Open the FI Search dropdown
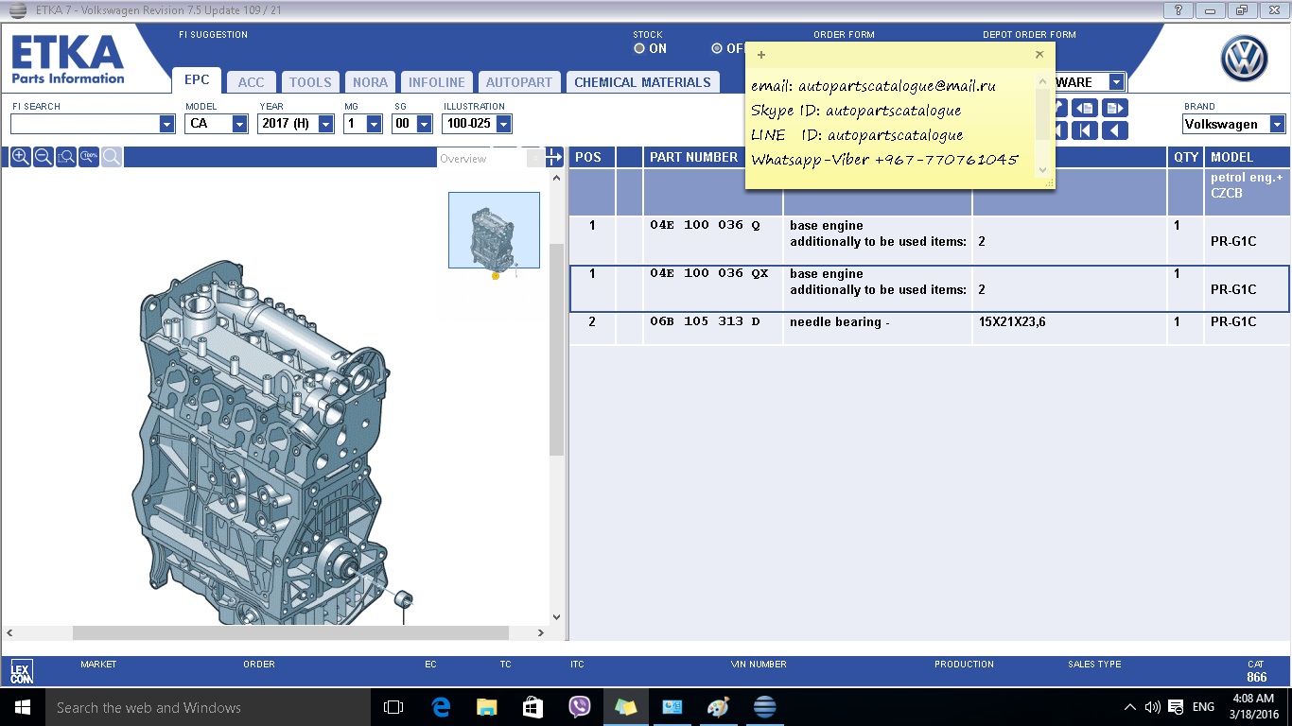This screenshot has width=1292, height=726. tap(167, 124)
